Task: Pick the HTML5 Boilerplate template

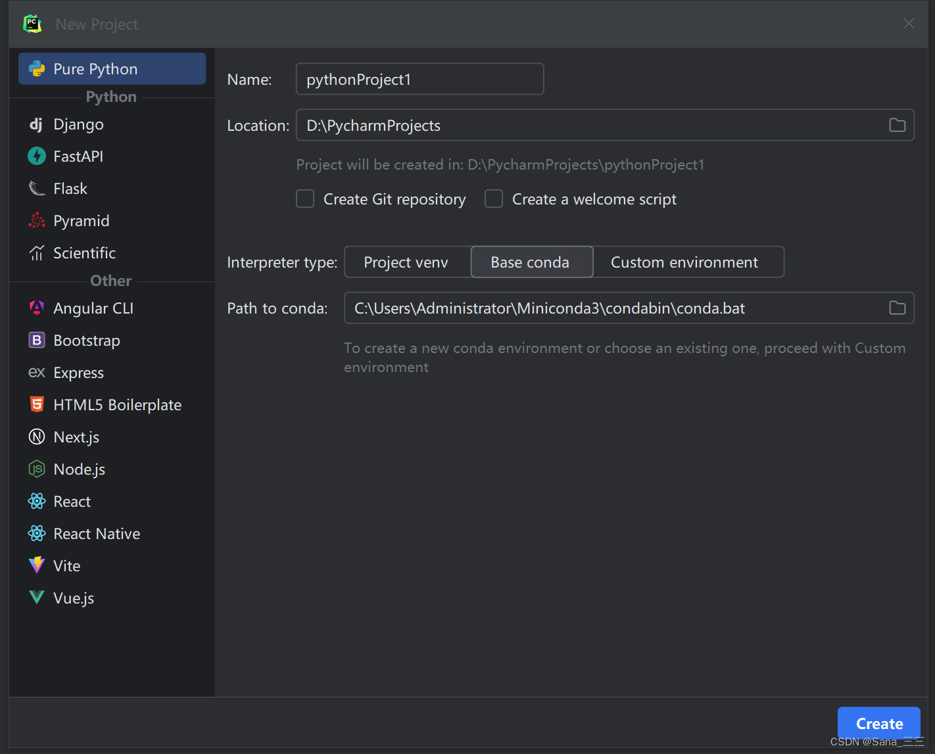Action: coord(118,404)
